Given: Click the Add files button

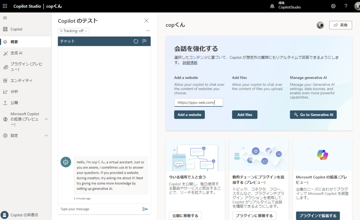Looking at the screenshot, I should point(245,115).
